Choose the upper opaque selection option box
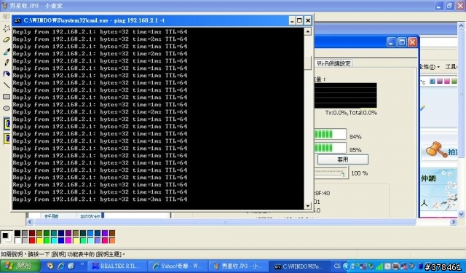 pyautogui.click(x=7, y=124)
